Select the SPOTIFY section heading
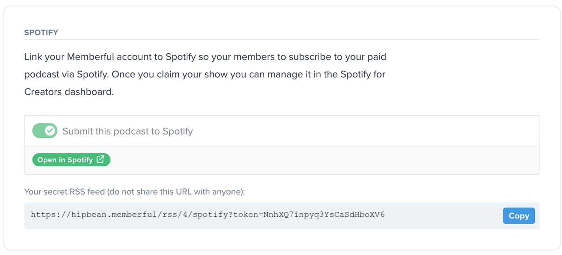The width and height of the screenshot is (562, 255). [41, 33]
